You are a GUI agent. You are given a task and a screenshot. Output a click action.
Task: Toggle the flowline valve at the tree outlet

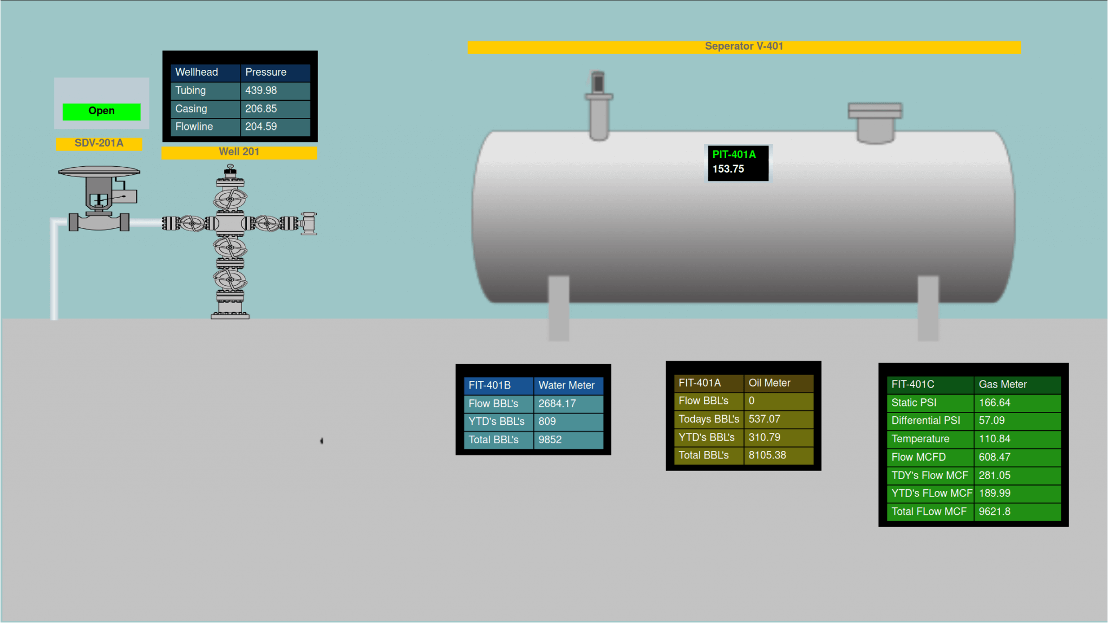308,223
